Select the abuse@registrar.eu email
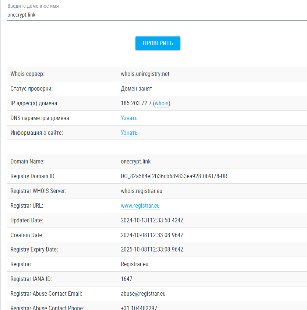This screenshot has height=310, width=307. pos(143,293)
